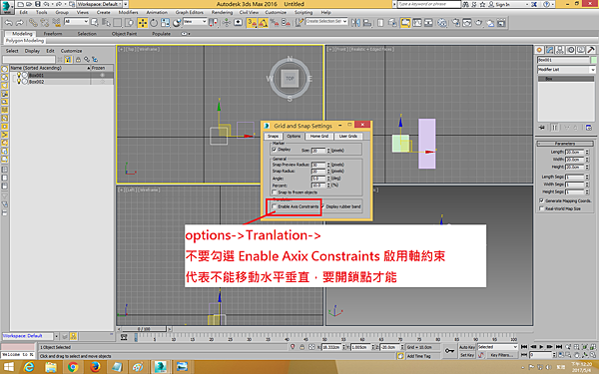Screen dimensions: 599x374
Task: Toggle Snap to frozen objects checkbox
Action: pyautogui.click(x=275, y=191)
